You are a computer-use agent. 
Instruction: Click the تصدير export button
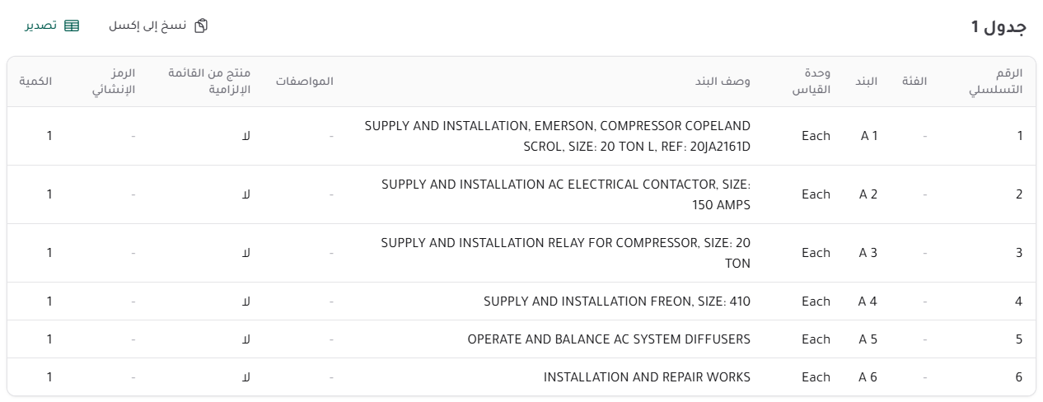click(x=51, y=26)
